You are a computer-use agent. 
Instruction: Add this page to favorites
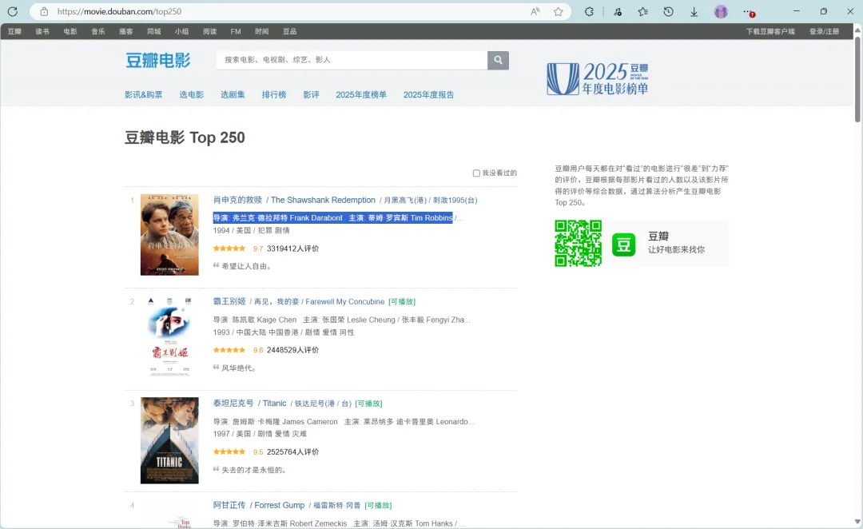click(558, 11)
